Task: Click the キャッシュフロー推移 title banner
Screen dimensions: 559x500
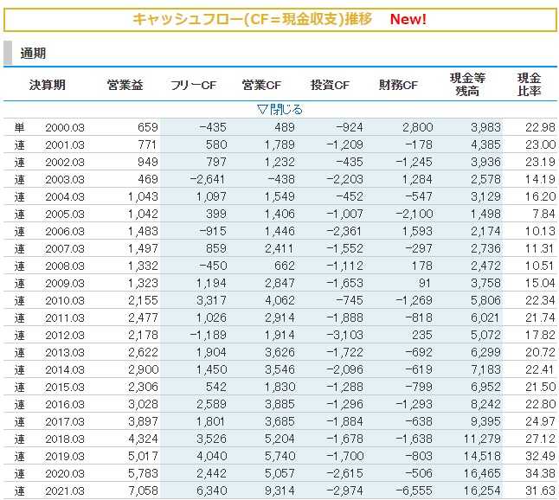Action: pyautogui.click(x=252, y=19)
